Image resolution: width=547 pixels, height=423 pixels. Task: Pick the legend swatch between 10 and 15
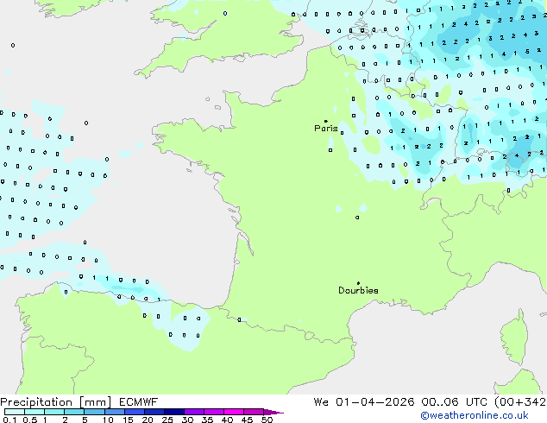click(114, 412)
